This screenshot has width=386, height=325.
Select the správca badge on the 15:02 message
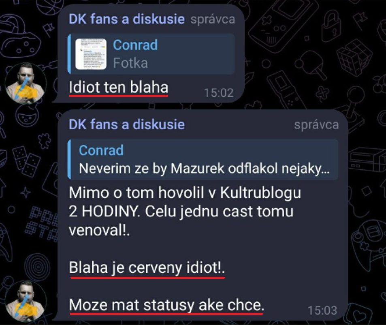point(213,20)
